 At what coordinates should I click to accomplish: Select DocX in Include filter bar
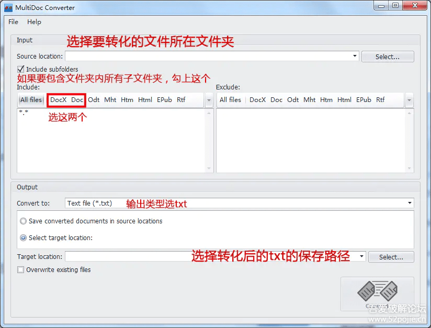click(58, 100)
